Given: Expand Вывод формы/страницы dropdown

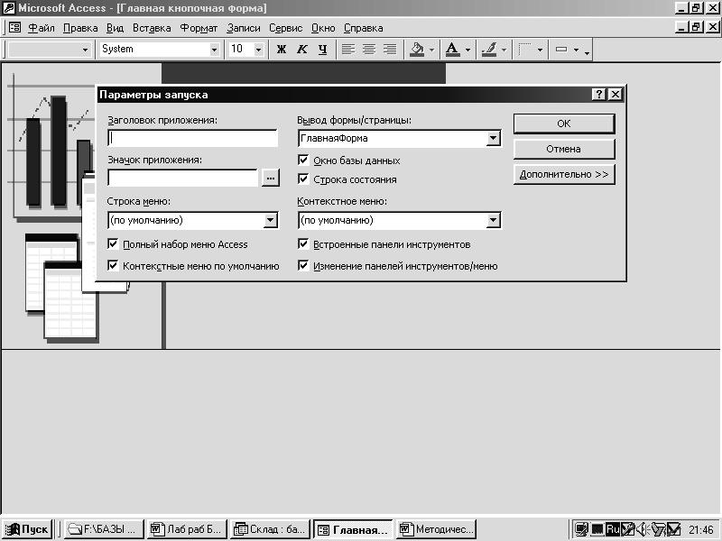Looking at the screenshot, I should (x=493, y=138).
